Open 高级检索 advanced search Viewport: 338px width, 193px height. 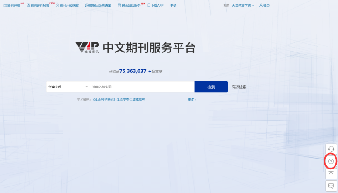click(239, 87)
